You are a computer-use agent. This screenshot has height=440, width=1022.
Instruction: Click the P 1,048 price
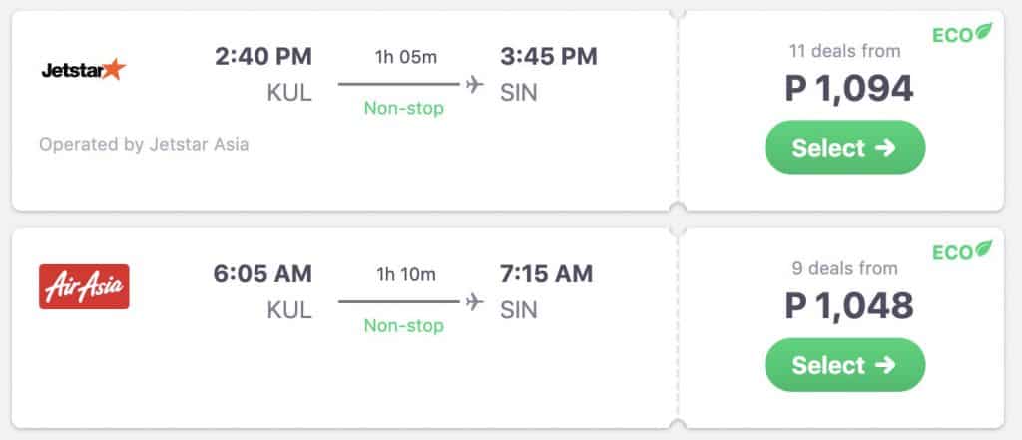click(x=849, y=306)
